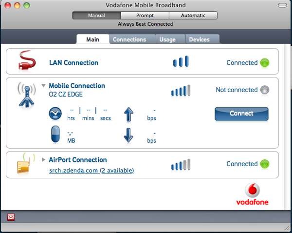Viewport: 292px width, 233px height.
Task: Click the vertical scrollbar on right edge
Action: coord(287,127)
